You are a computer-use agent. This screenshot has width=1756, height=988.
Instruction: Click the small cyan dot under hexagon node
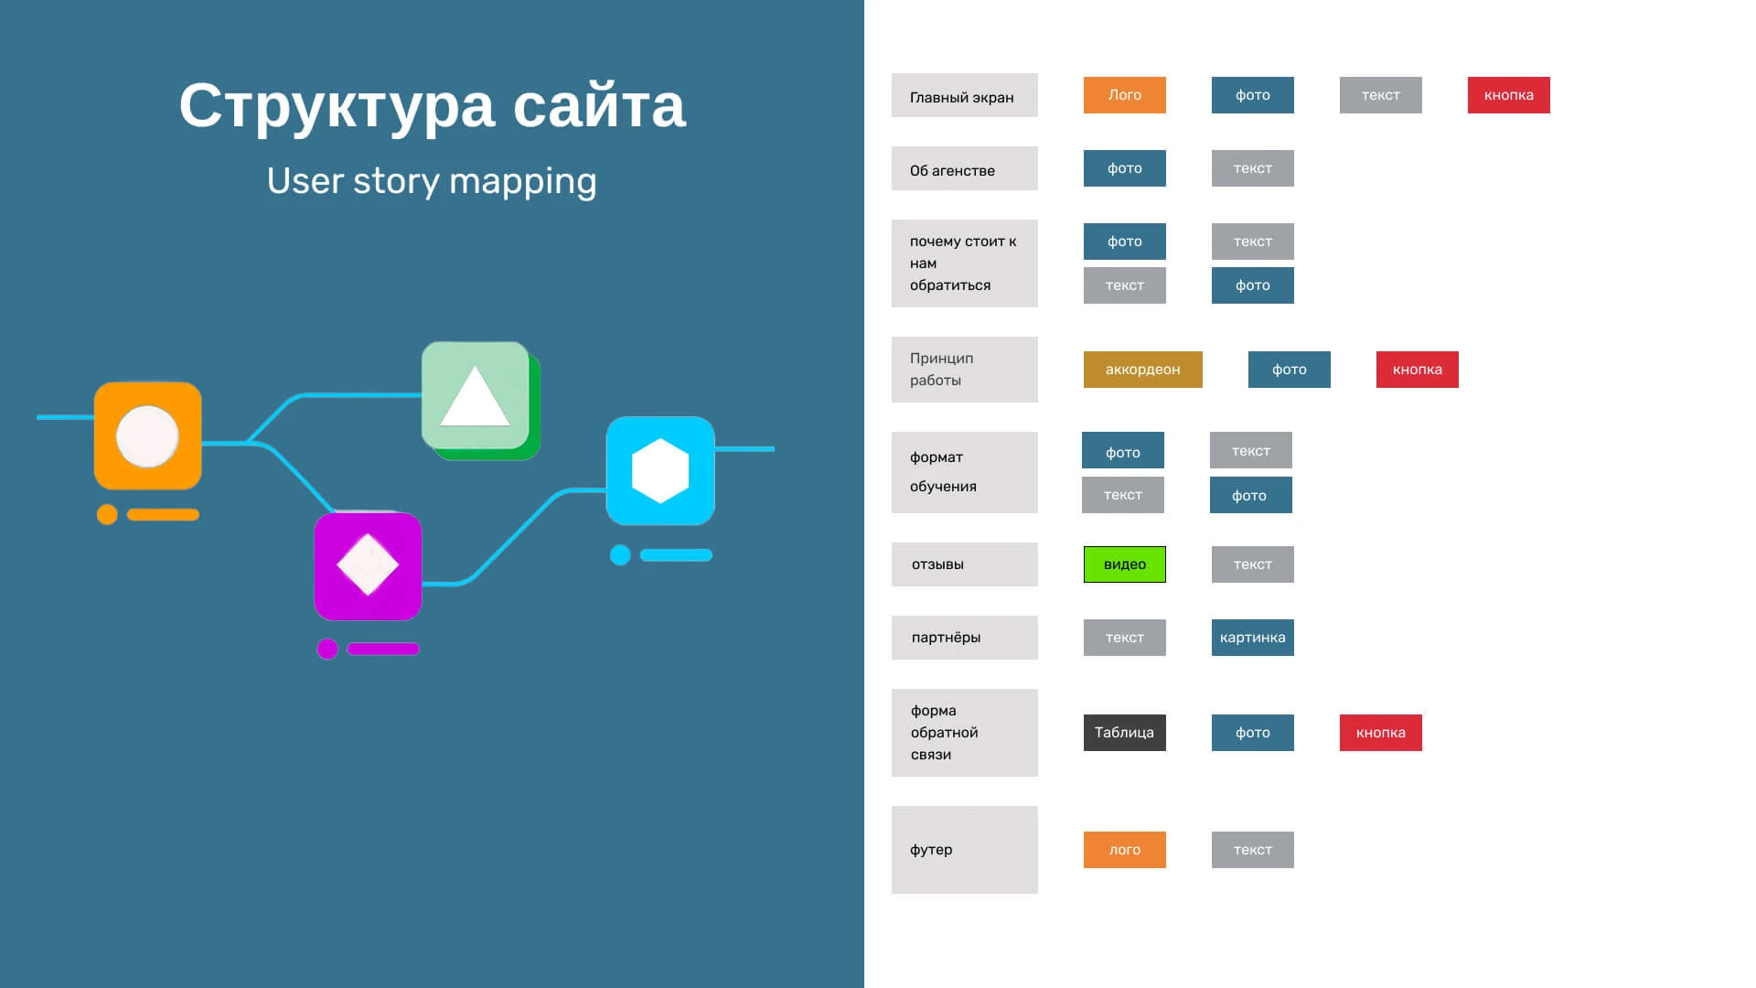click(x=620, y=555)
